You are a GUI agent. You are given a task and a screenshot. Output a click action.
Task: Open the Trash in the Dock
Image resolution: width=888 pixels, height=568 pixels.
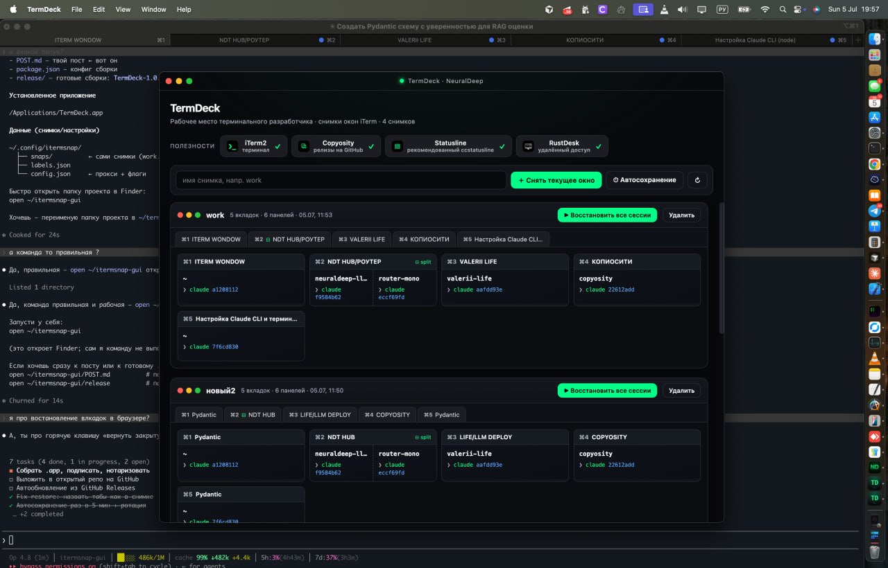pos(875,551)
